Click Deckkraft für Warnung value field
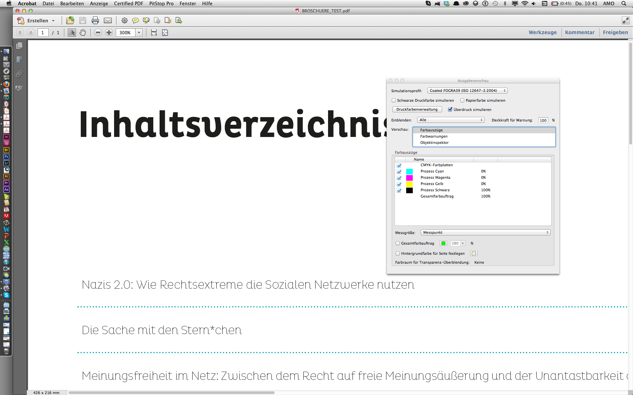The image size is (633, 395). pos(543,120)
